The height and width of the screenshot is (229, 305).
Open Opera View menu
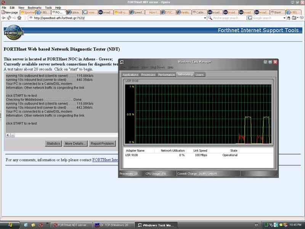click(21, 8)
